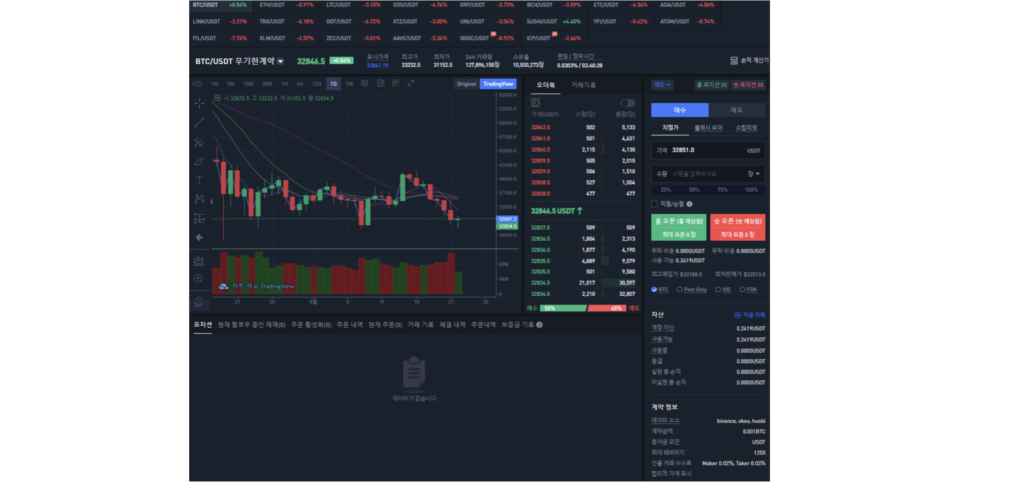Click the 롱 오픈 buy button

tap(679, 223)
